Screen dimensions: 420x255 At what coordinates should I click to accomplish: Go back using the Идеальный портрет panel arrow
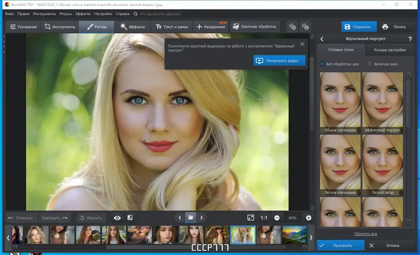point(322,39)
